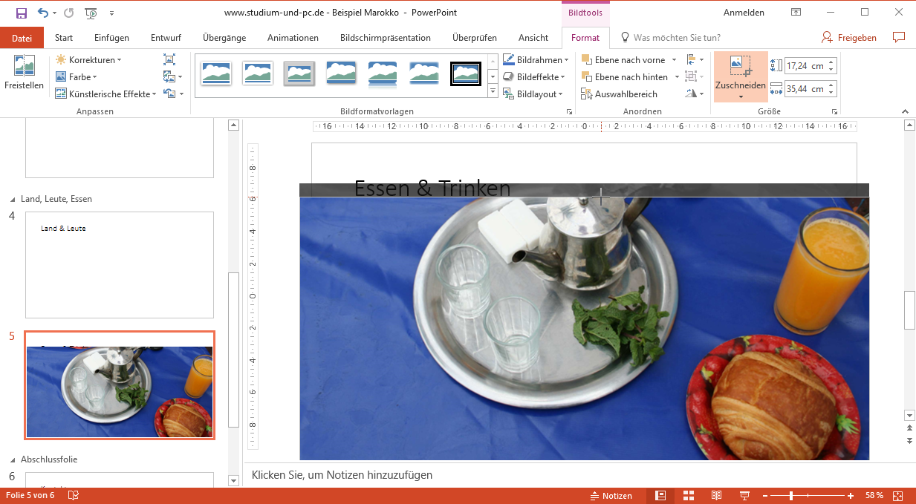Switch to reading view icon
Screen dimensions: 916x504
coord(716,495)
